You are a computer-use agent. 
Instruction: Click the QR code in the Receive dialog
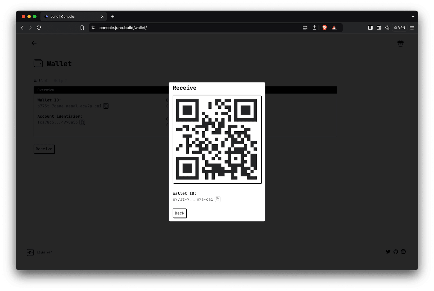pos(217,139)
